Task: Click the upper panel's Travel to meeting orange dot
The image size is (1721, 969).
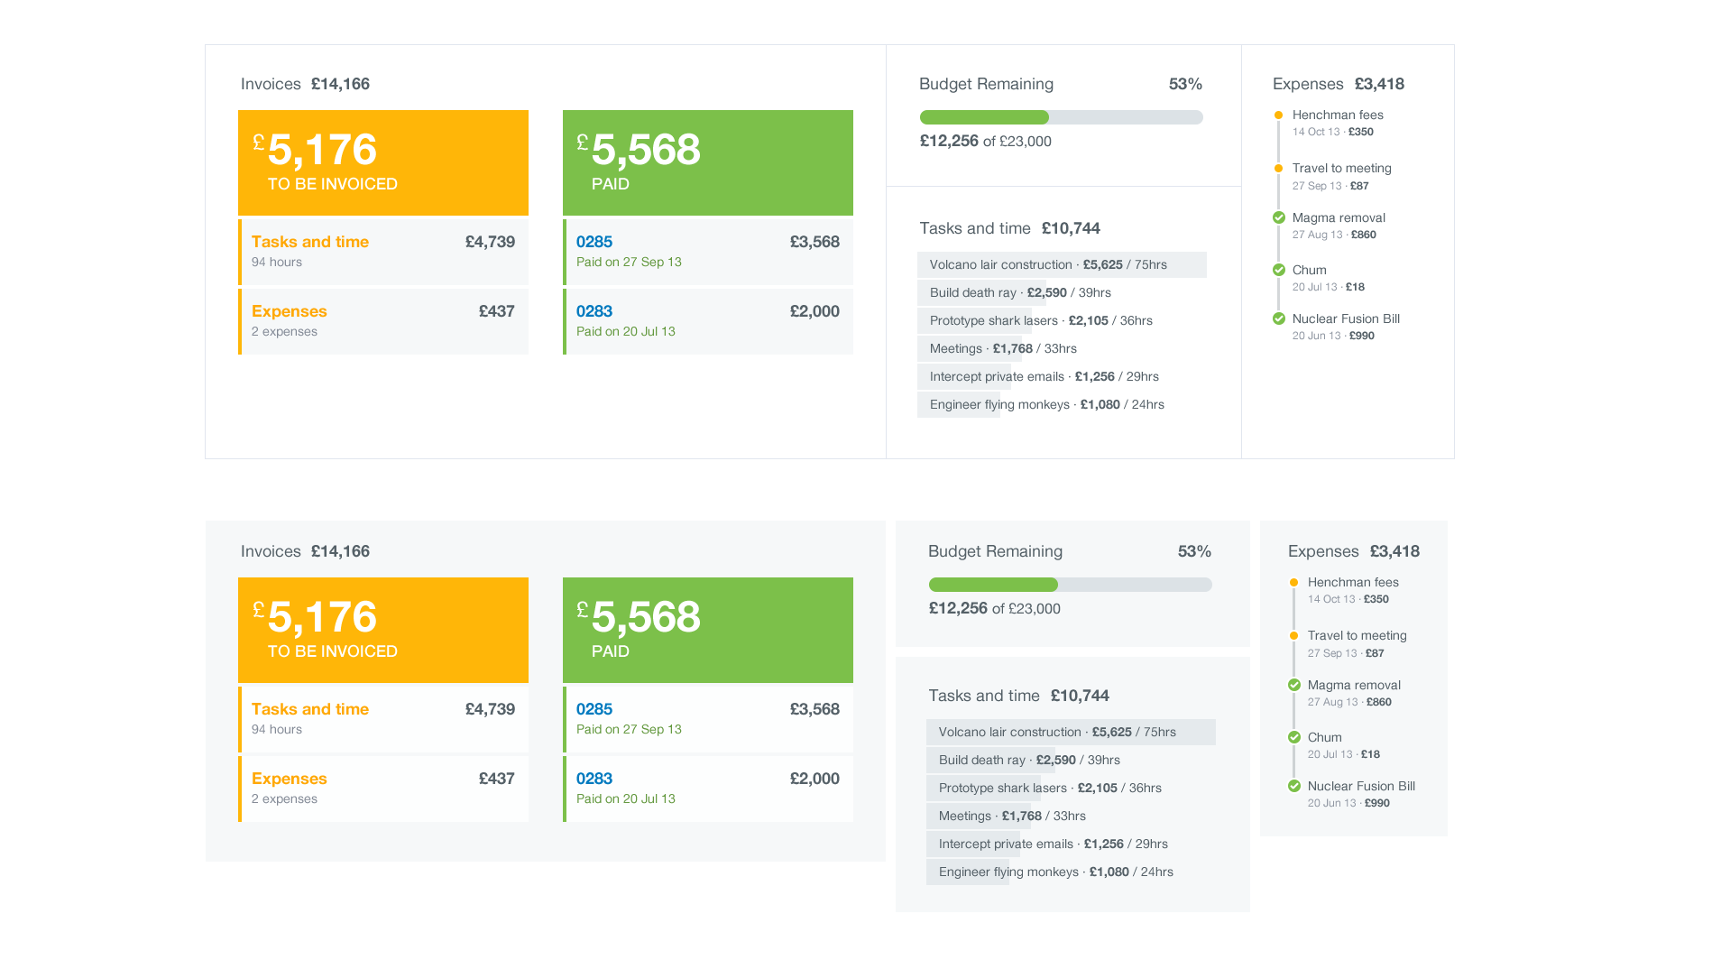Action: pyautogui.click(x=1278, y=168)
